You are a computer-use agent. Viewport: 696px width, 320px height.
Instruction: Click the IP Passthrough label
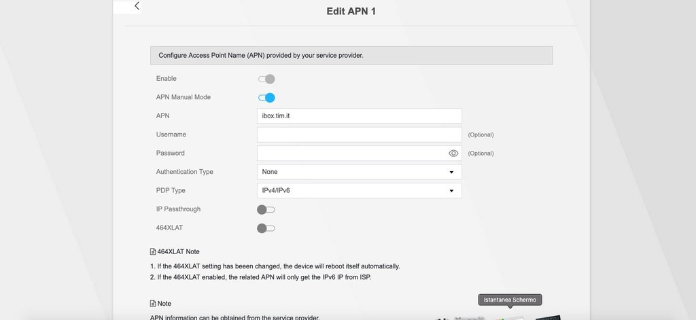178,209
